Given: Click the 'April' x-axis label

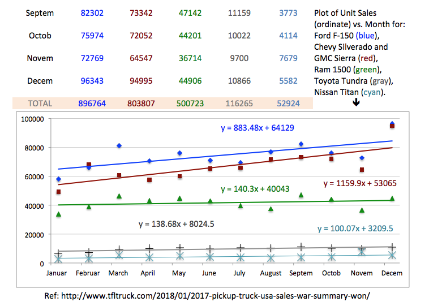Looking at the screenshot, I should pyautogui.click(x=148, y=273).
